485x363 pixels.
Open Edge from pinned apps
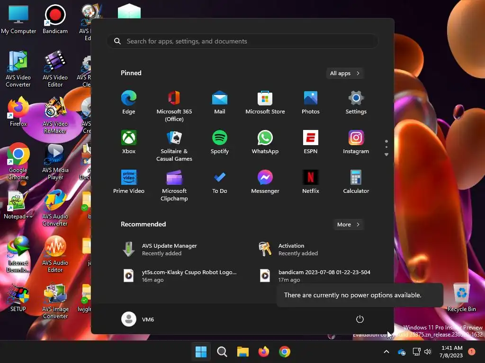tap(129, 103)
